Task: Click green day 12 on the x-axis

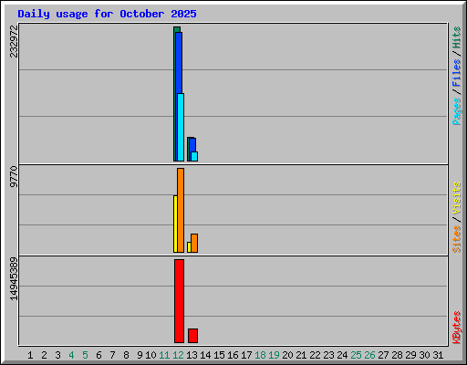Action: point(178,355)
